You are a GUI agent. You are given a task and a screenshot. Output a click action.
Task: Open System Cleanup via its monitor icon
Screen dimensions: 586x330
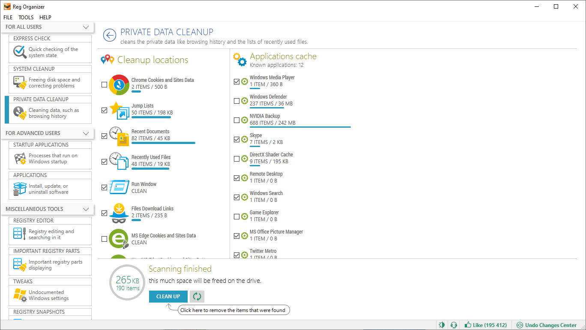click(x=19, y=82)
